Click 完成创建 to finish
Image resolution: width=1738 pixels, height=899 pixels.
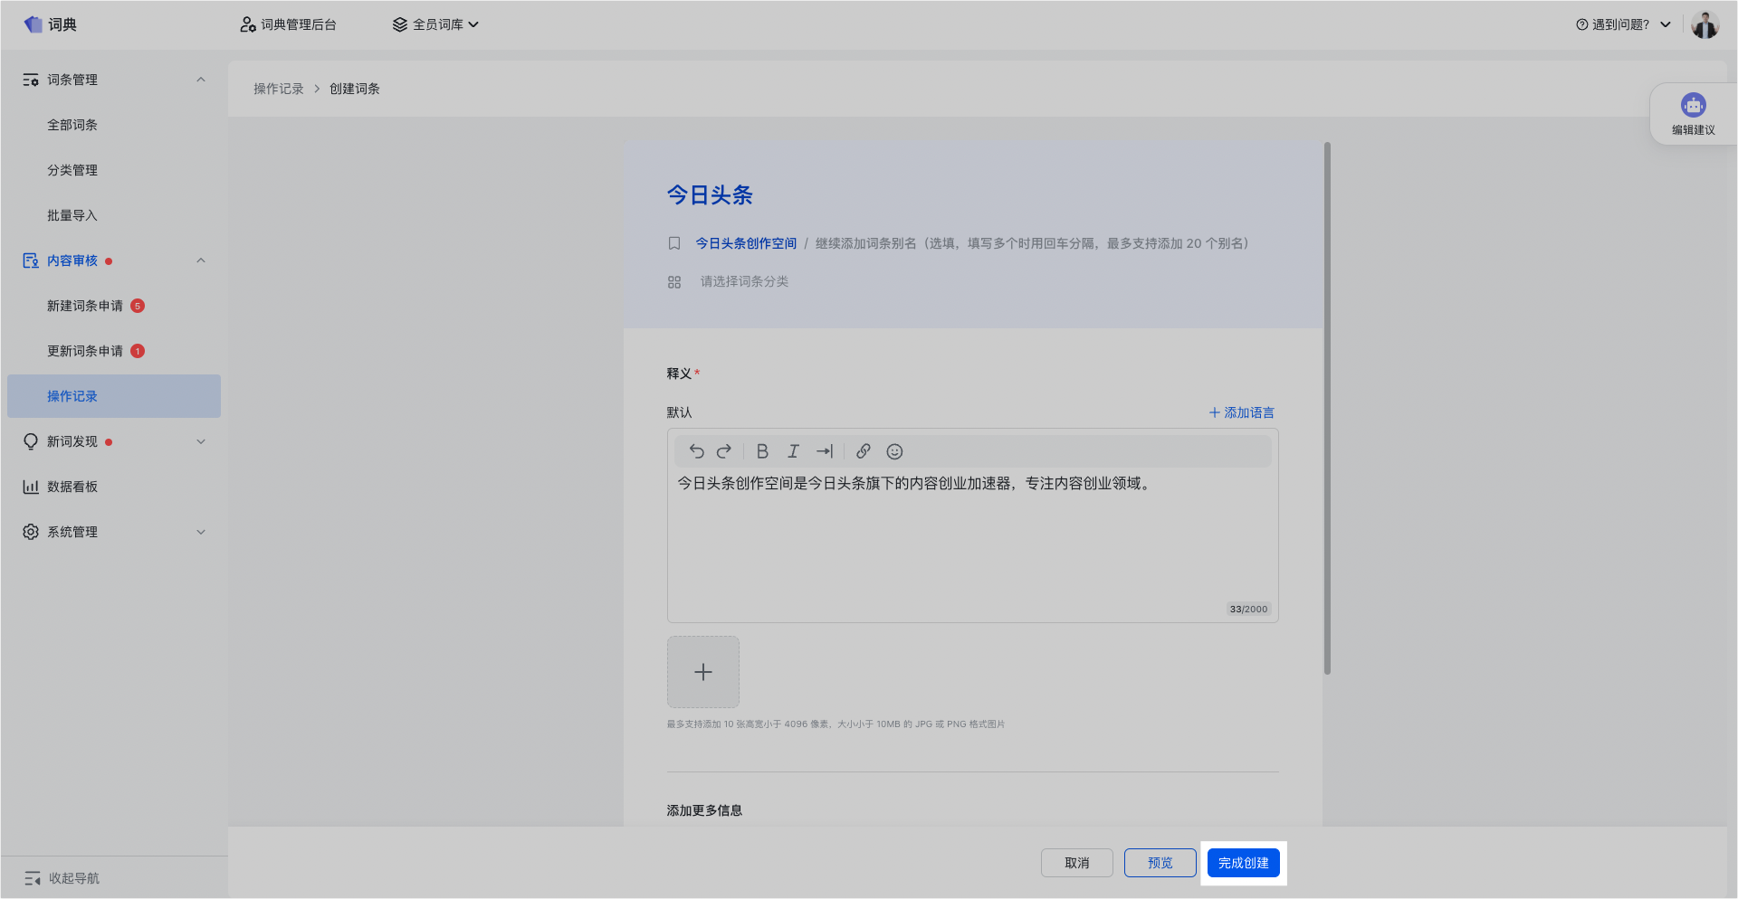[1244, 863]
